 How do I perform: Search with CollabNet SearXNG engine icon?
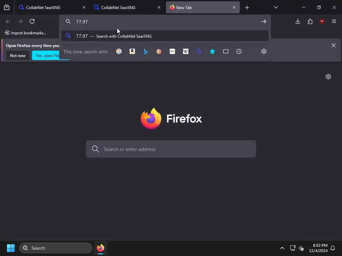point(199,51)
